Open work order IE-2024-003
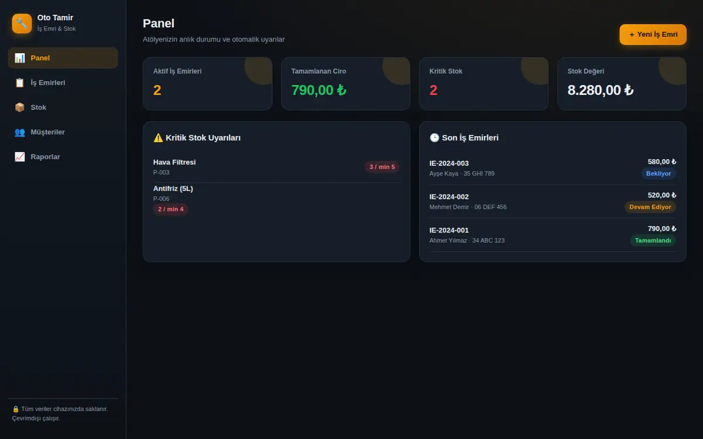The width and height of the screenshot is (703, 439). tap(552, 168)
